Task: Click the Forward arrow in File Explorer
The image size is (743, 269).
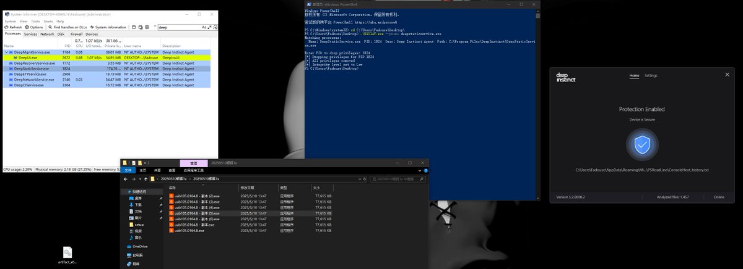Action: click(134, 179)
